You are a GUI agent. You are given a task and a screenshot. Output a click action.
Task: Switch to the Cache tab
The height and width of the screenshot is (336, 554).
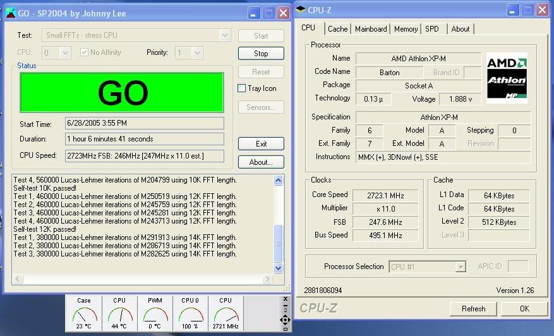point(338,29)
